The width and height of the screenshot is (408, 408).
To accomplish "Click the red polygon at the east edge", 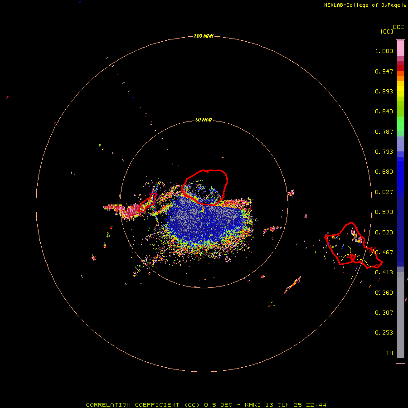I will pos(353,245).
